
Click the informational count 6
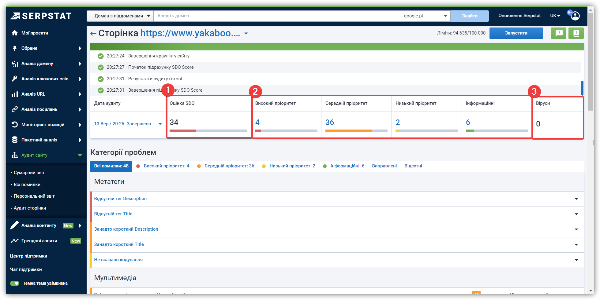pos(468,123)
